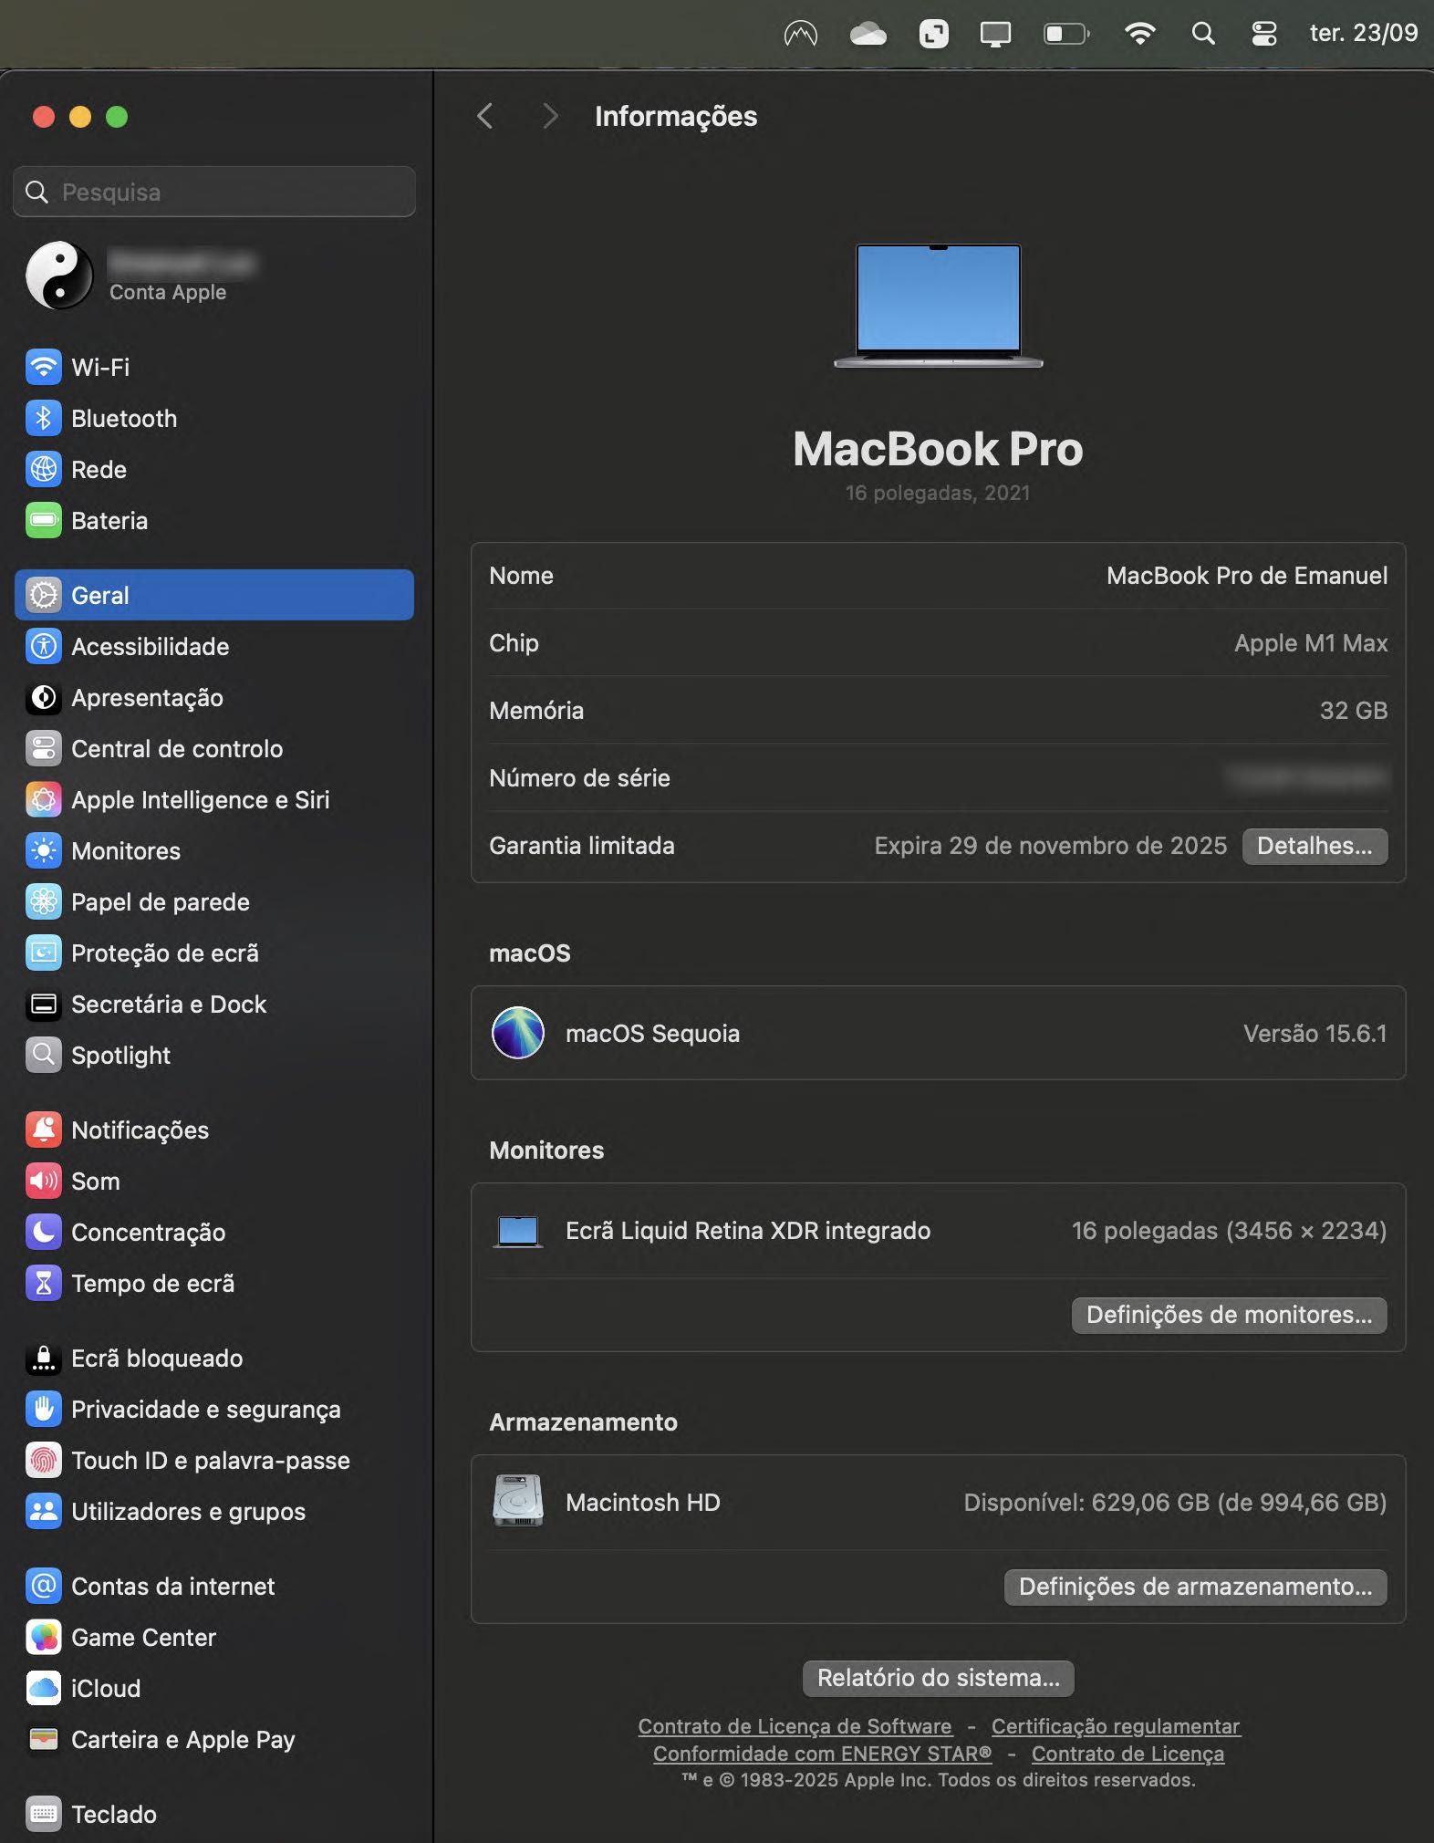Open Definições de armazenamento...

pos(1195,1587)
